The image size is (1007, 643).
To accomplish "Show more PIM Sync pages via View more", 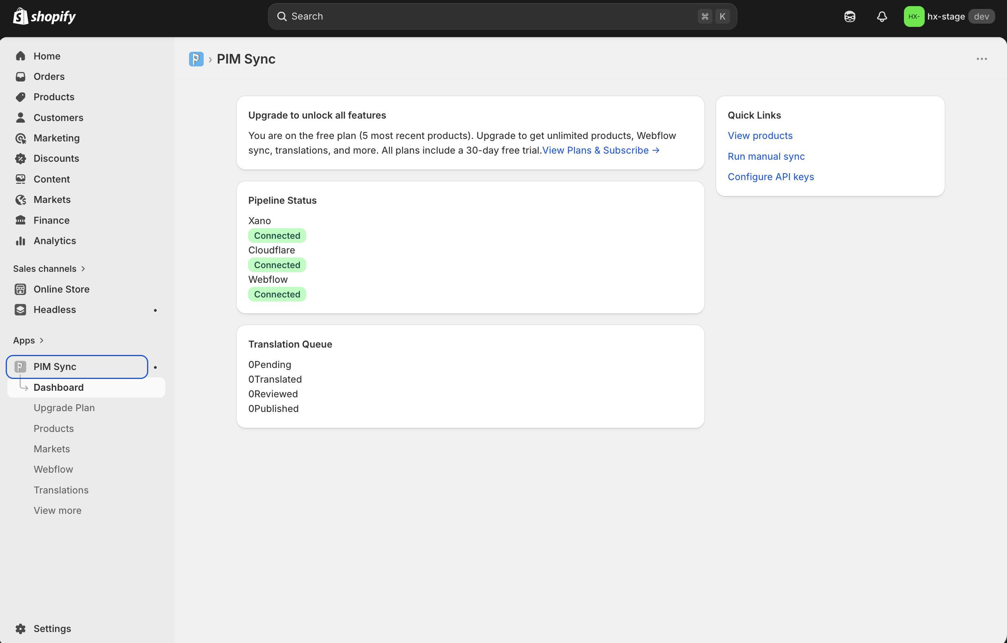I will (58, 511).
